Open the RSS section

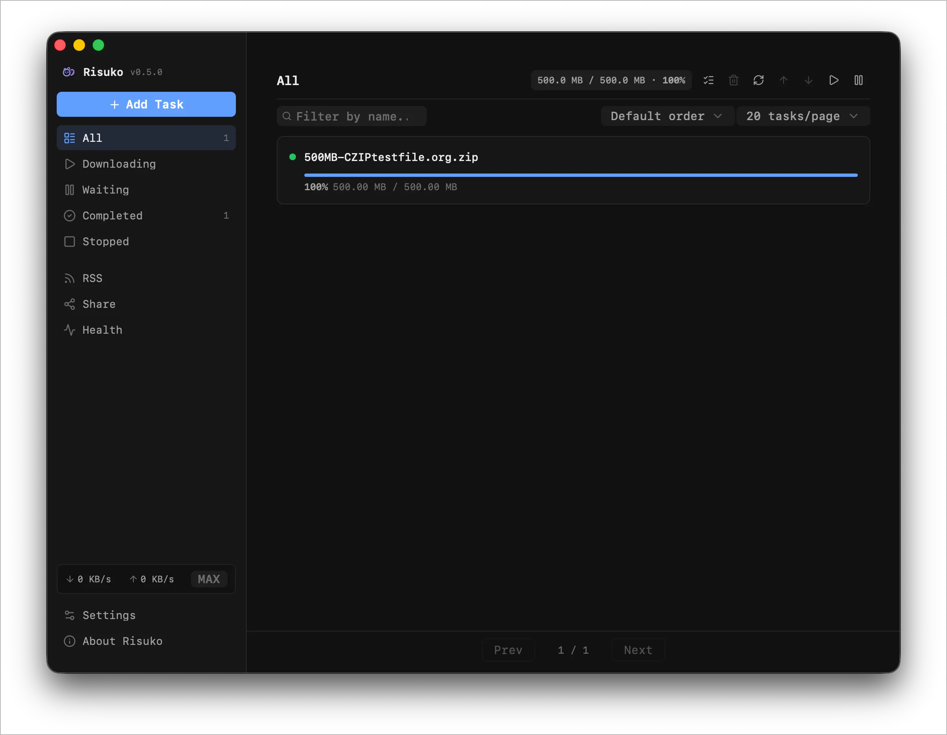[x=146, y=278]
